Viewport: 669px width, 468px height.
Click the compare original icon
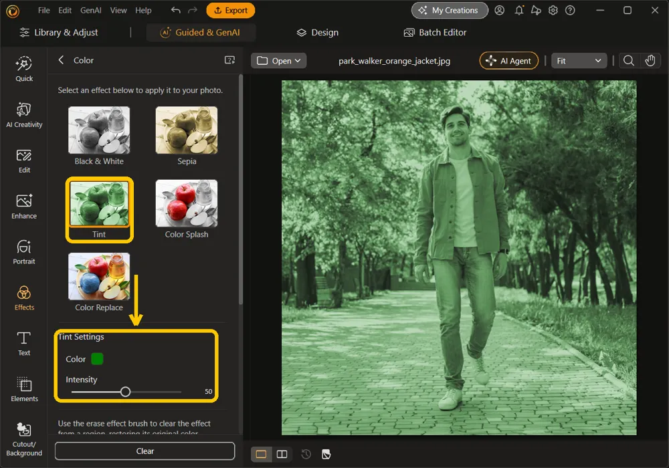point(326,455)
